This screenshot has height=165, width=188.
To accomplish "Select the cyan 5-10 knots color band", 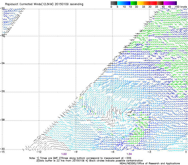I will coord(120,3).
